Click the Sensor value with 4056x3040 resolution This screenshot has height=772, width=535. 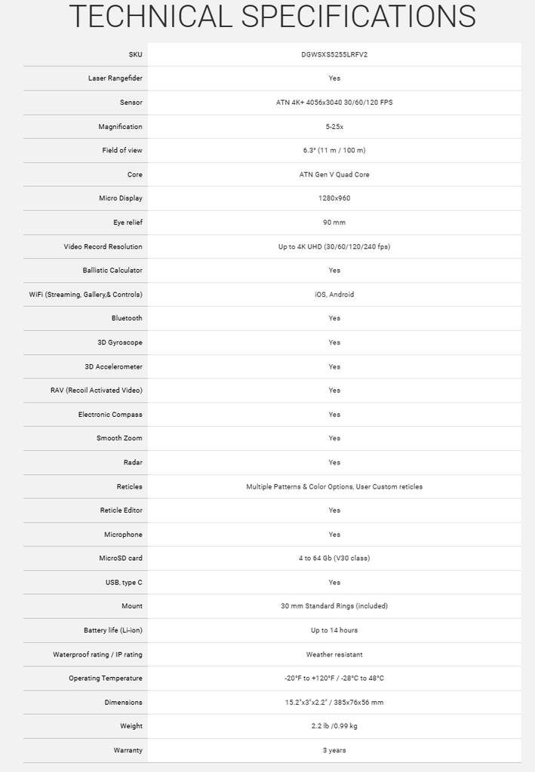click(x=334, y=103)
